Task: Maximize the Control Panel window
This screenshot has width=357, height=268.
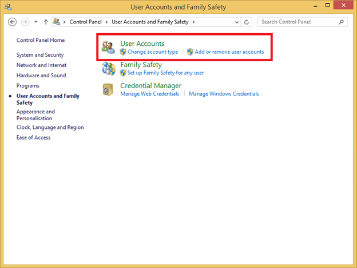Action: point(327,5)
